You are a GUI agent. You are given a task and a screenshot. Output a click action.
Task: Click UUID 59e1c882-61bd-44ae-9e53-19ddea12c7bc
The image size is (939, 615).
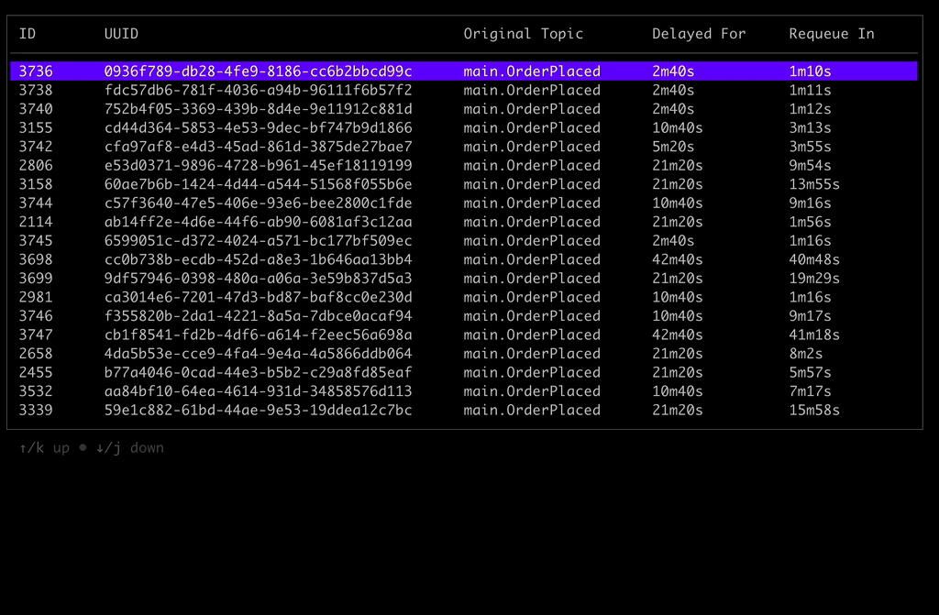(258, 411)
